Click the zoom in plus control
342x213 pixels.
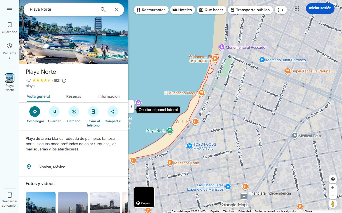point(333,187)
